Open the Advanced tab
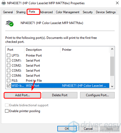Viewport: 121px width, 133px height. [x=46, y=12]
